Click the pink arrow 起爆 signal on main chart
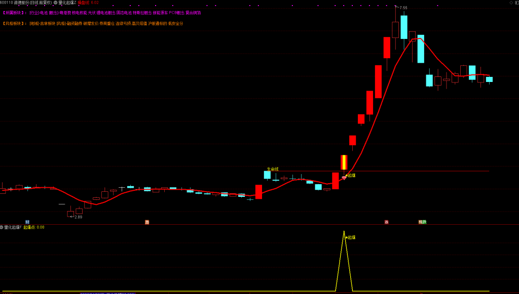519x294 pixels. click(x=345, y=177)
